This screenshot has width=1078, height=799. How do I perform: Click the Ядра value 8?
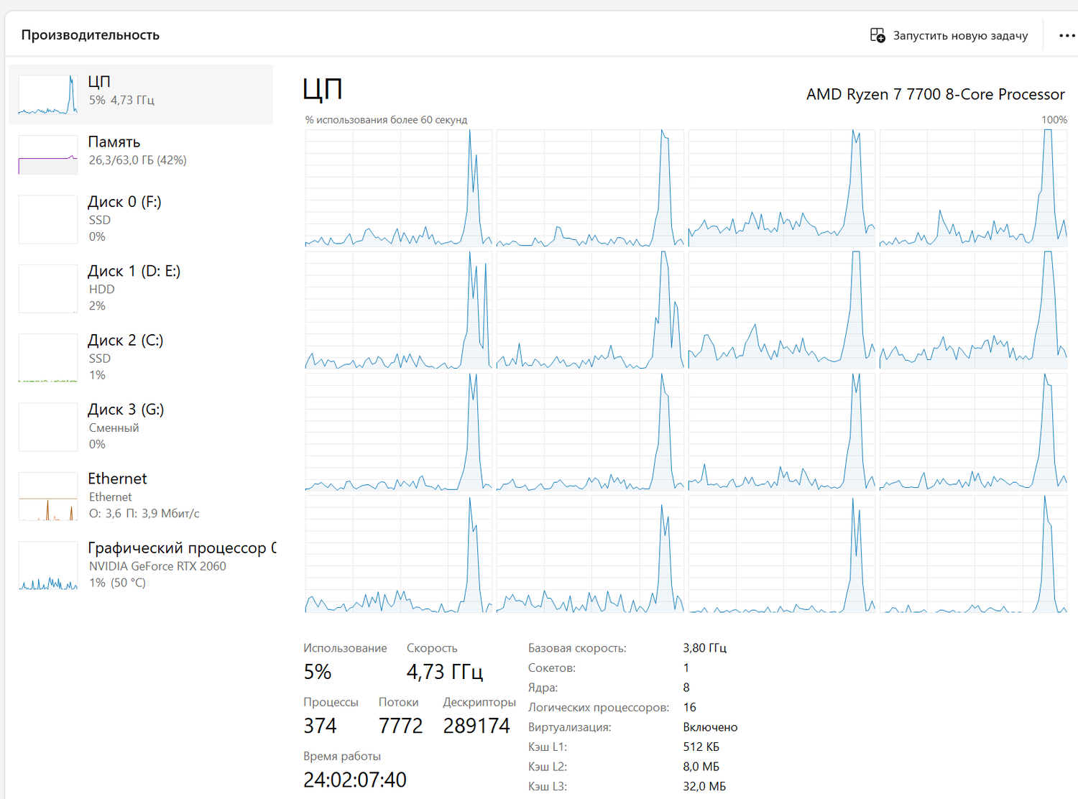[x=686, y=688]
